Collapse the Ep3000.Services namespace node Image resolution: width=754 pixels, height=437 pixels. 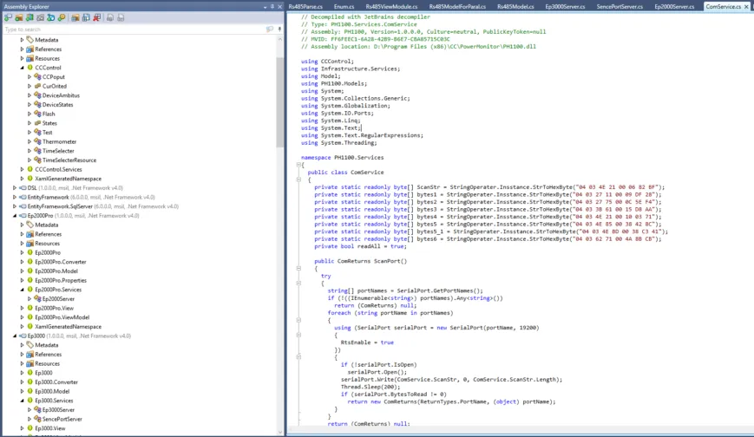tap(22, 401)
